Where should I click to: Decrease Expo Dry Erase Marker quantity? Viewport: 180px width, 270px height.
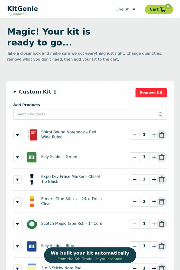tap(135, 179)
